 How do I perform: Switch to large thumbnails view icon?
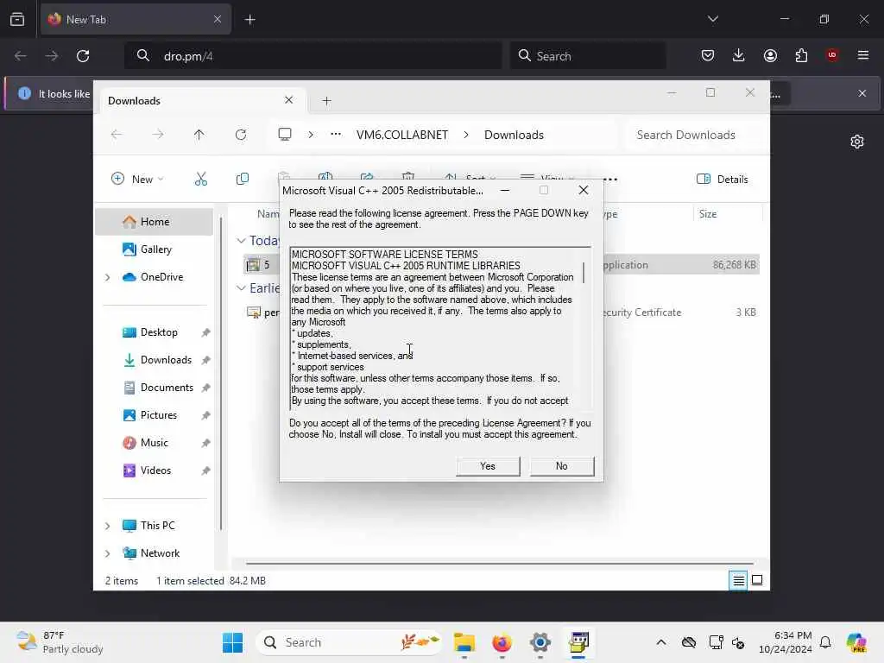(757, 580)
